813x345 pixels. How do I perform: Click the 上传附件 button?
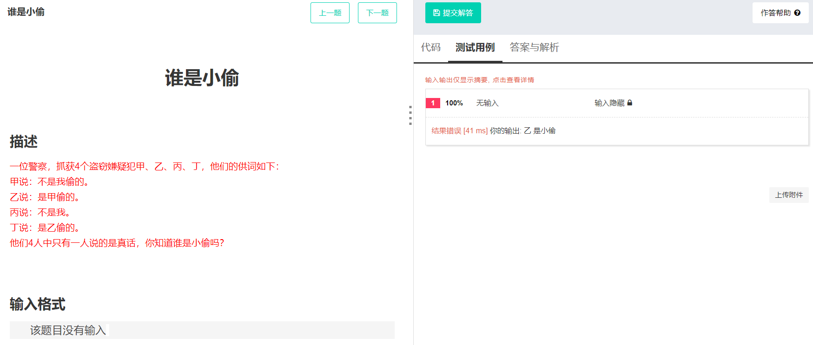pos(789,195)
